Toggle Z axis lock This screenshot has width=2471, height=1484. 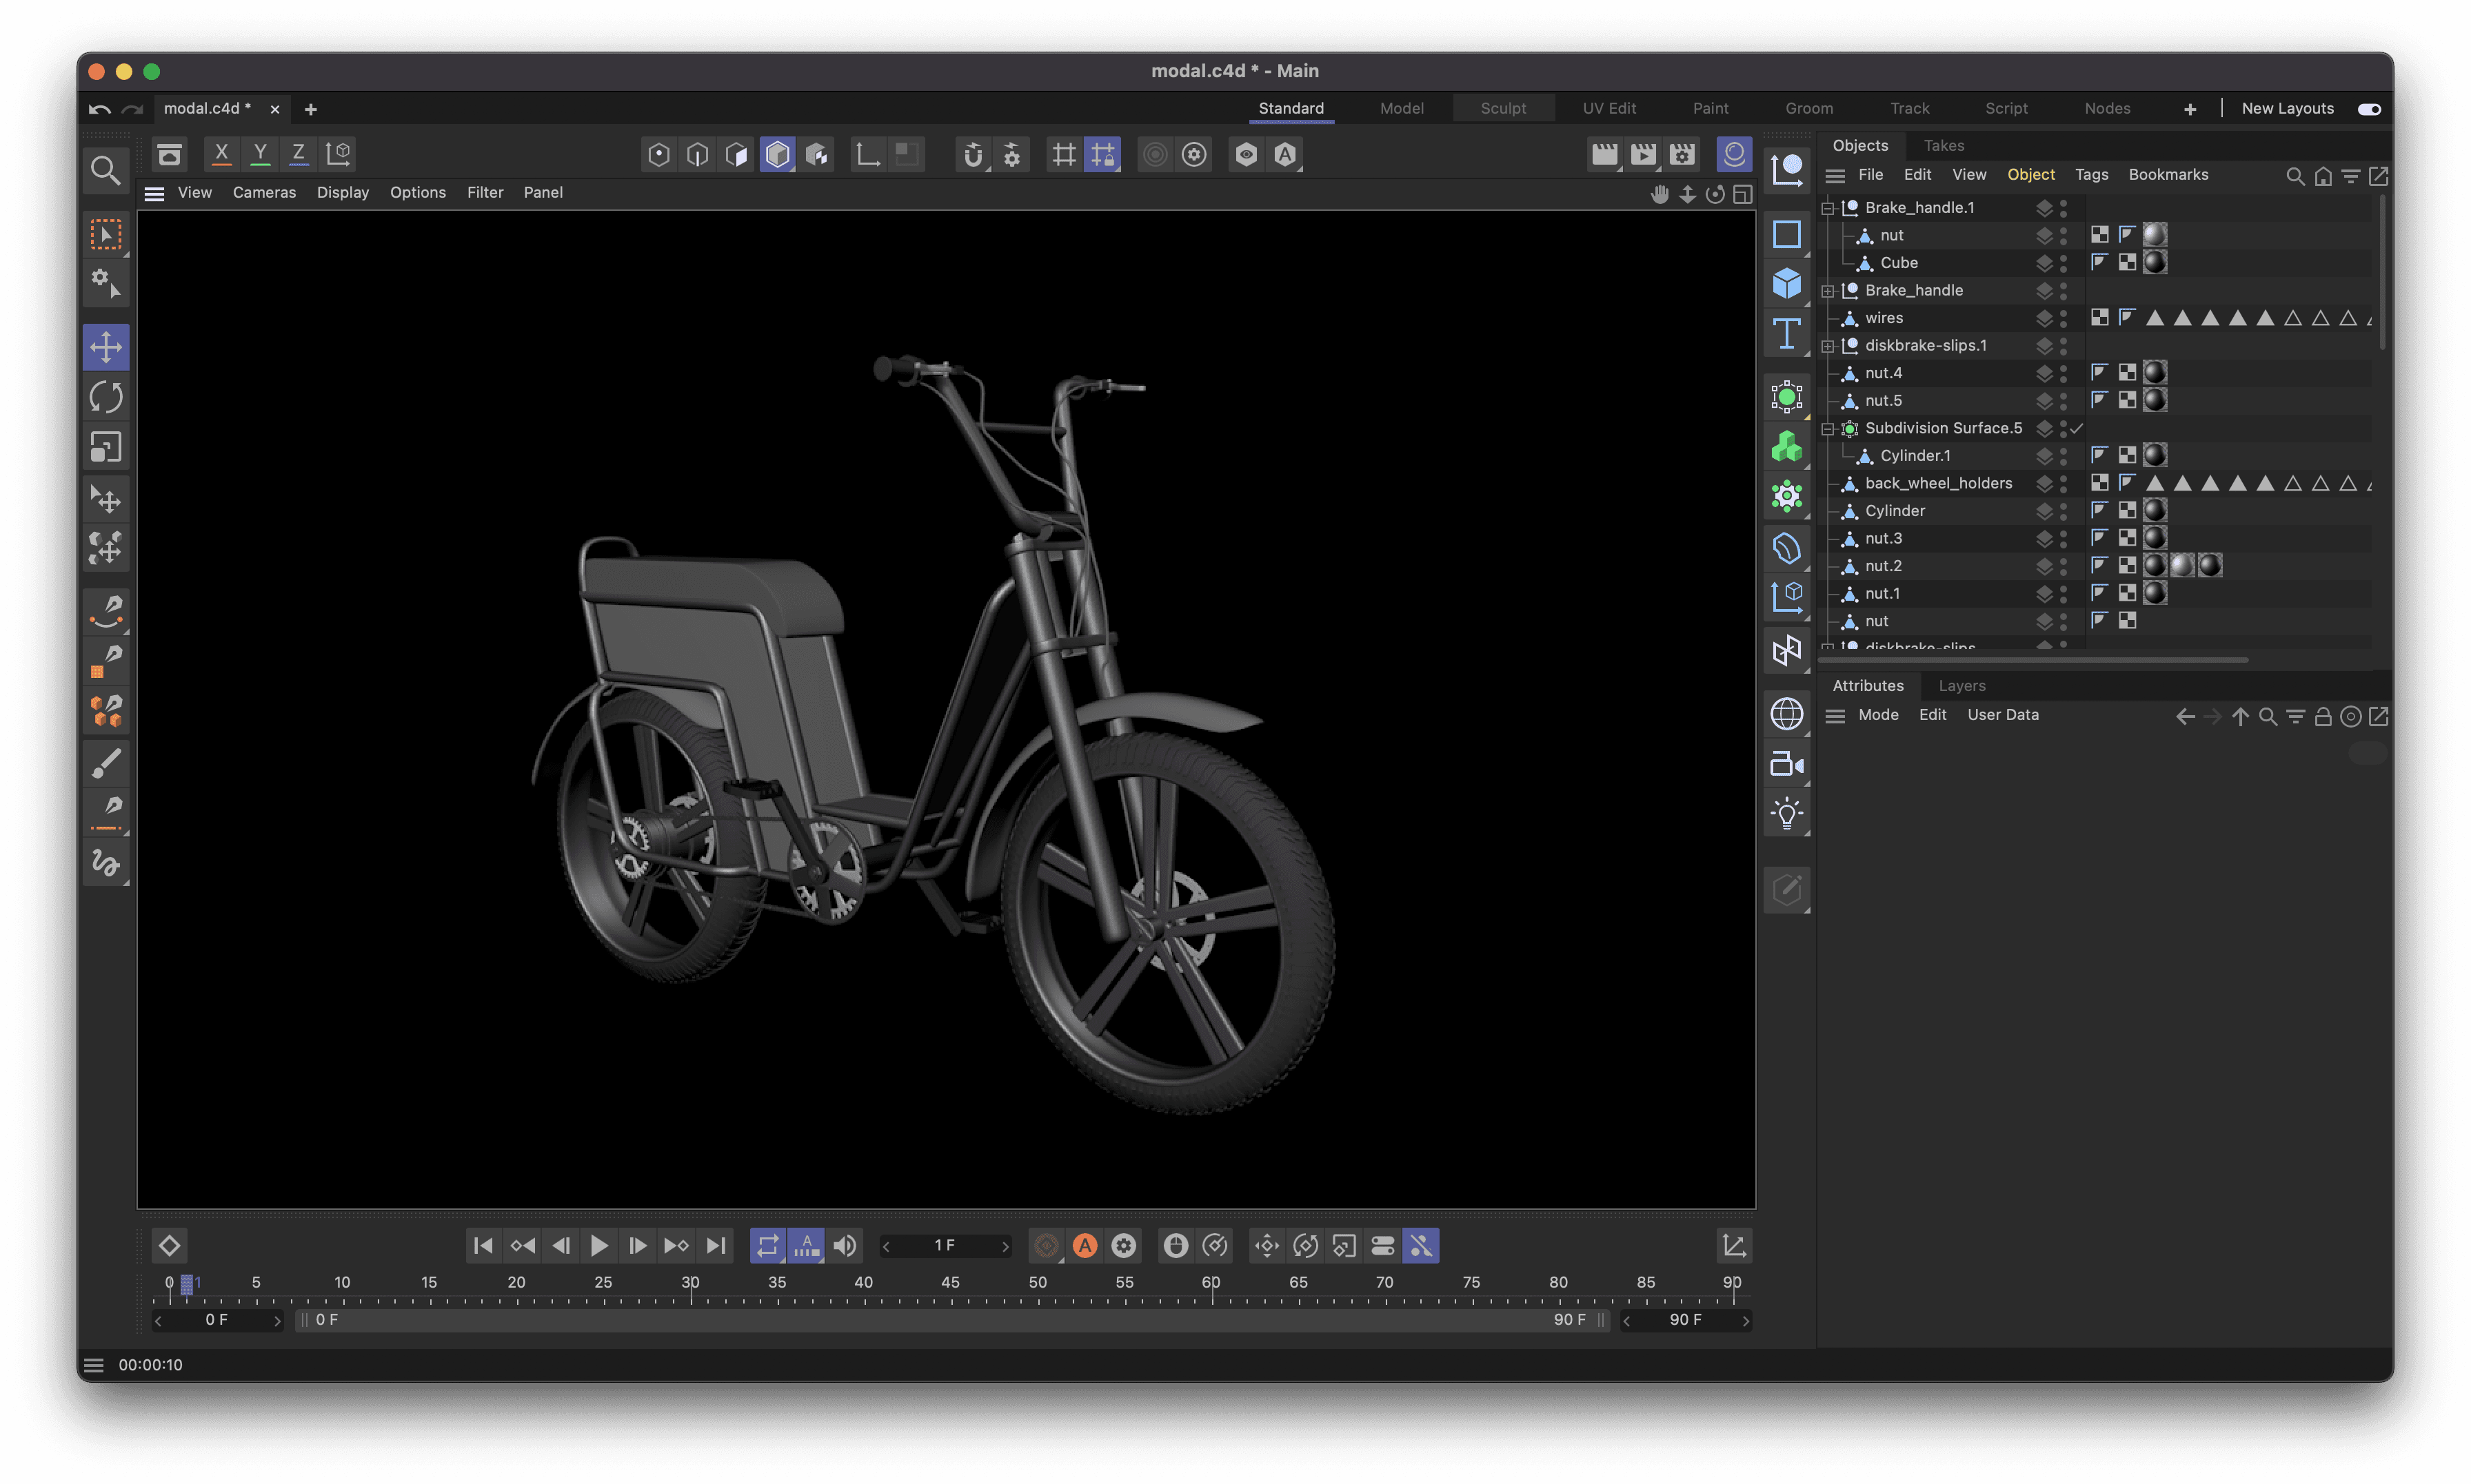[298, 154]
